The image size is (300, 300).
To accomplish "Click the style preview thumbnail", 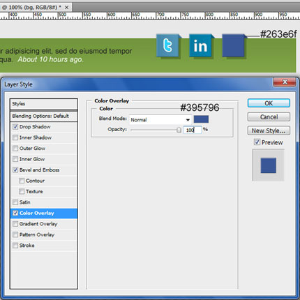I will point(268,165).
